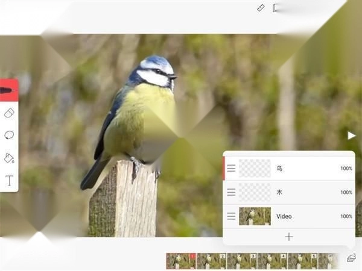Viewport: 362px width, 271px height.
Task: Select the Lasso selection tool
Action: pos(9,135)
